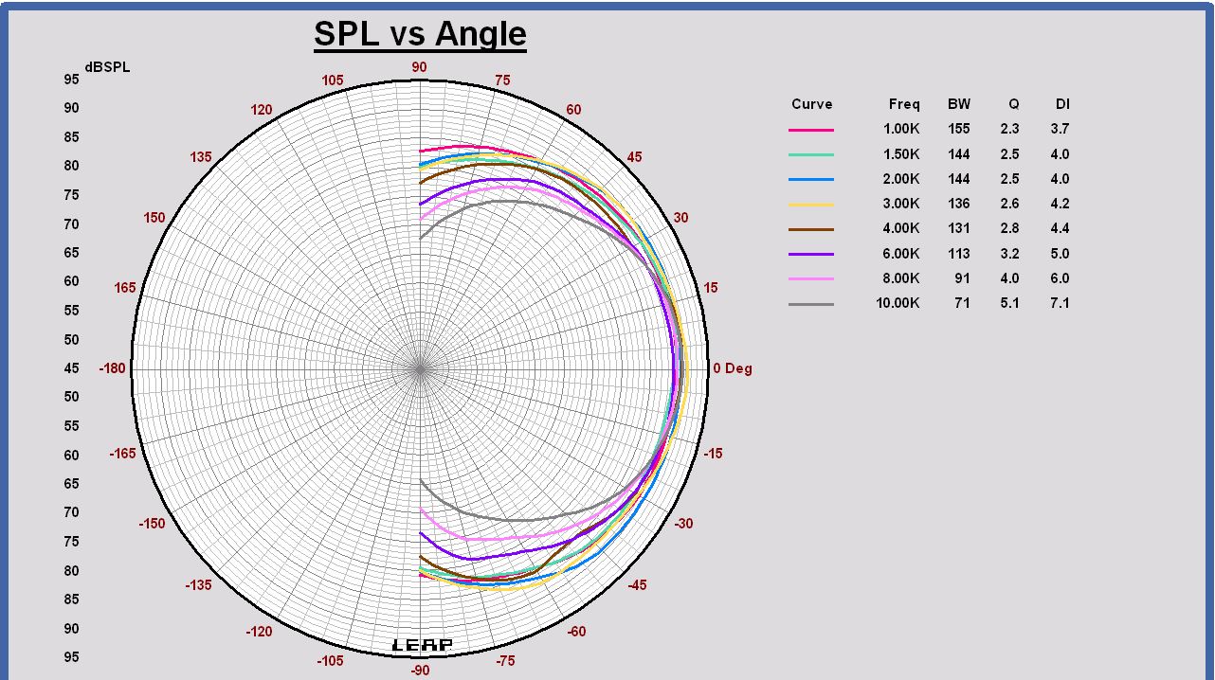Click the '-15' angle label

[x=713, y=454]
